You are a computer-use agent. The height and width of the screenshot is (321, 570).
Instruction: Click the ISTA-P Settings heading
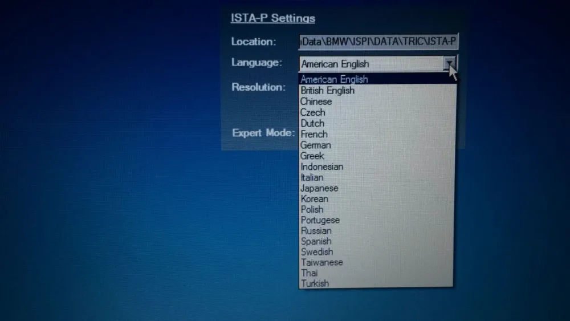coord(273,18)
